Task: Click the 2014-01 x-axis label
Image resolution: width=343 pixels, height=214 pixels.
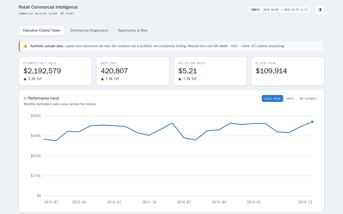Action: 184,202
